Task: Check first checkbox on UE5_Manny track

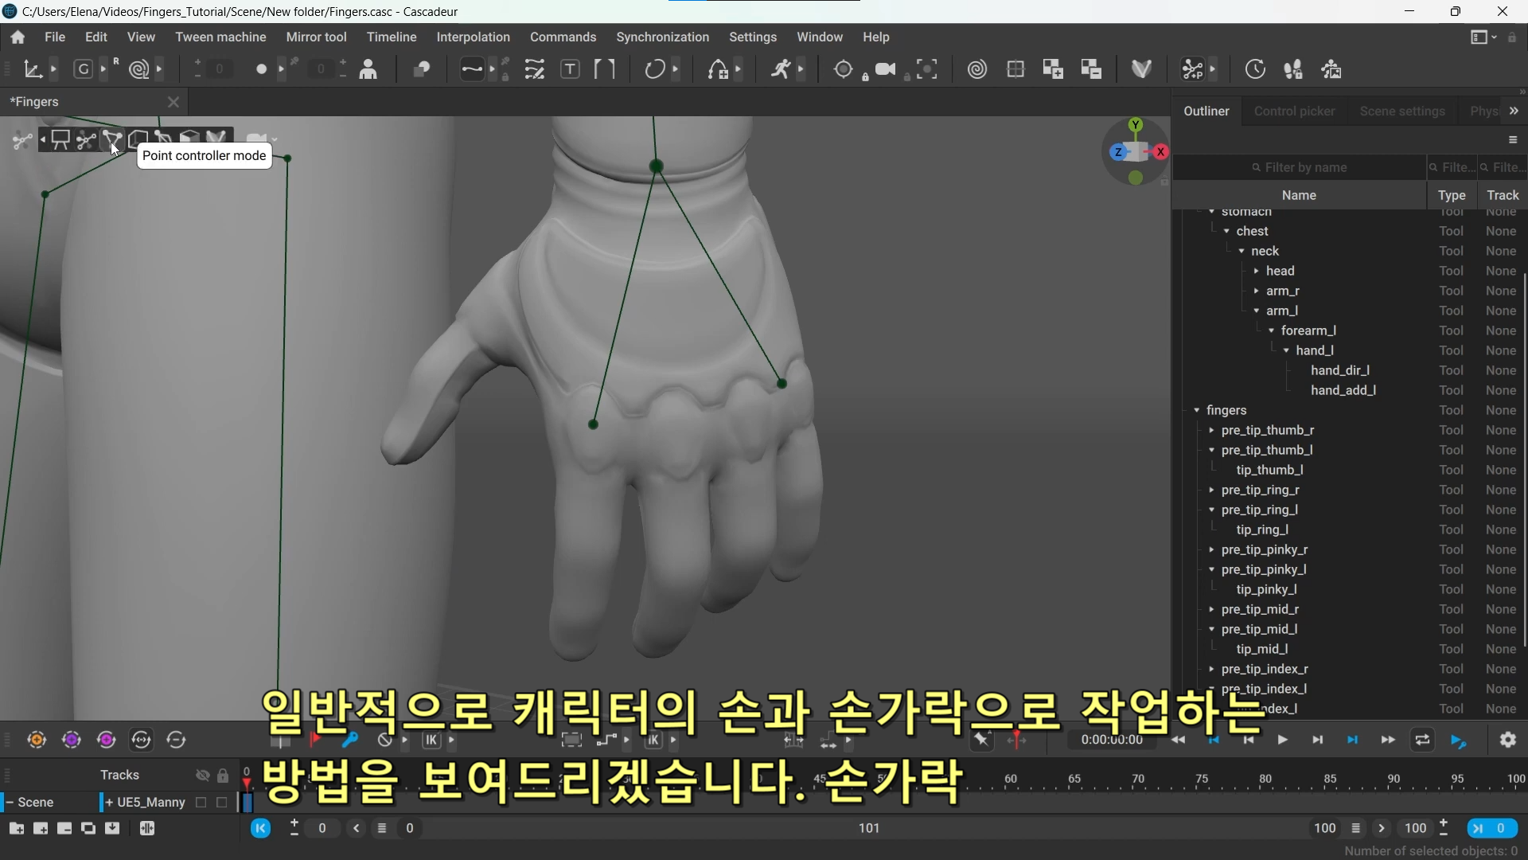Action: tap(201, 803)
